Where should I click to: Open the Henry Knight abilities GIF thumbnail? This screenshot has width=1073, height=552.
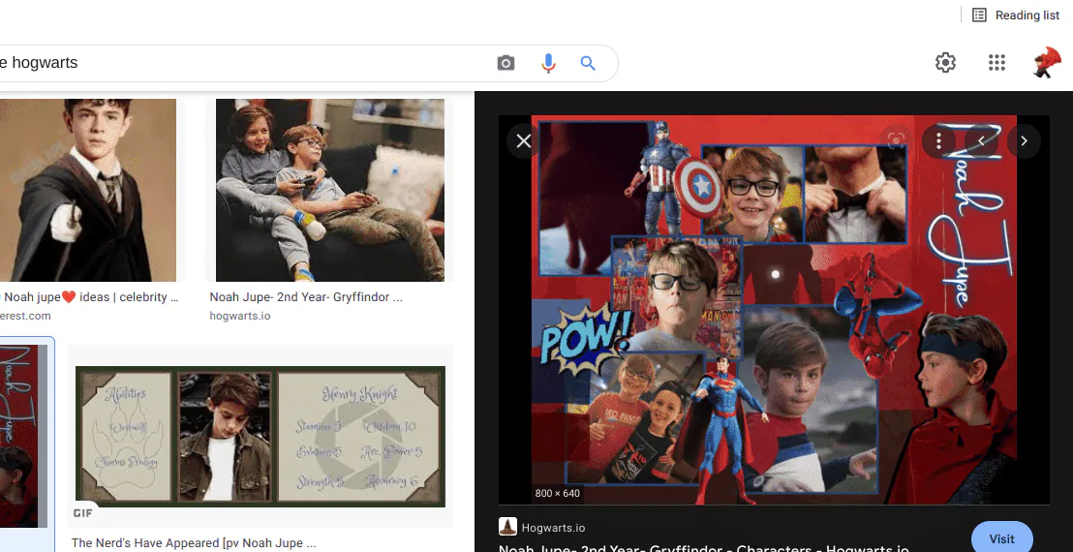tap(261, 437)
